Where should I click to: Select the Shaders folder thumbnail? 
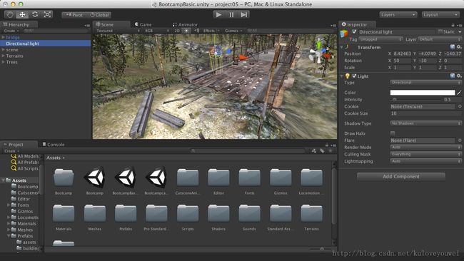tap(218, 217)
